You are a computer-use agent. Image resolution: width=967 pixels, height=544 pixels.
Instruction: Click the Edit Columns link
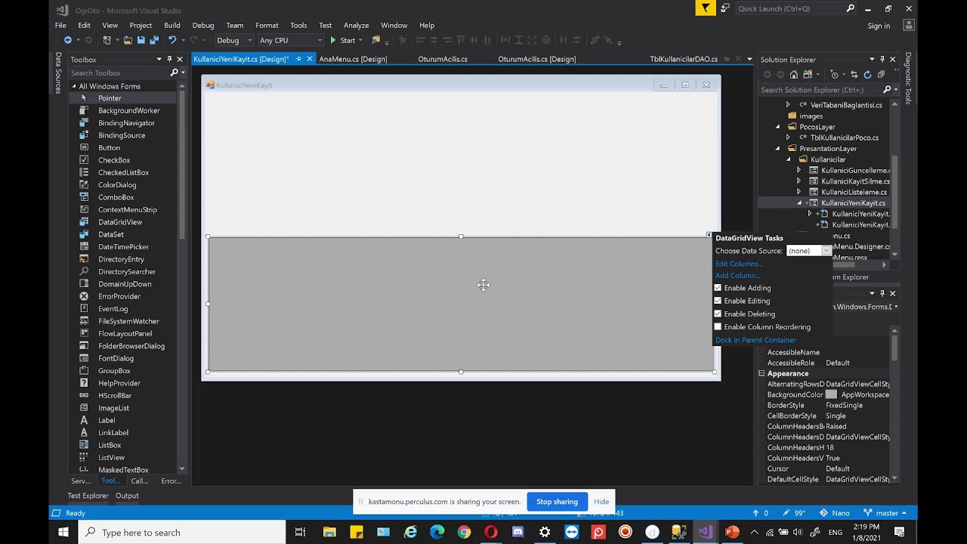pos(739,264)
